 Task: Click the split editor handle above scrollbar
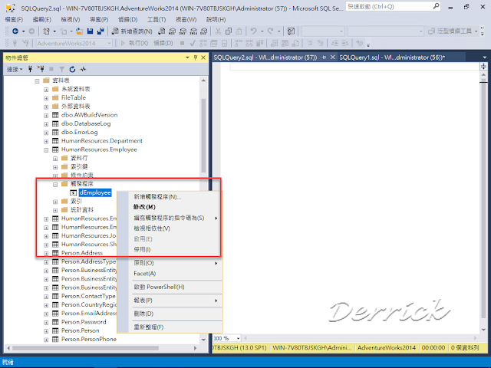(x=483, y=67)
